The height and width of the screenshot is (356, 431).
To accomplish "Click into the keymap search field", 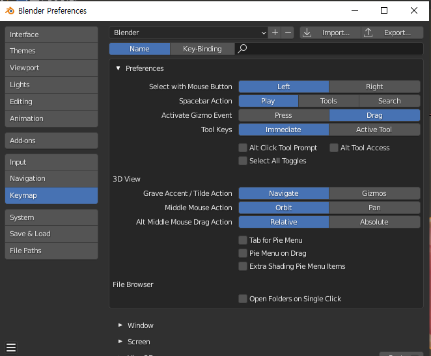I will pos(329,49).
